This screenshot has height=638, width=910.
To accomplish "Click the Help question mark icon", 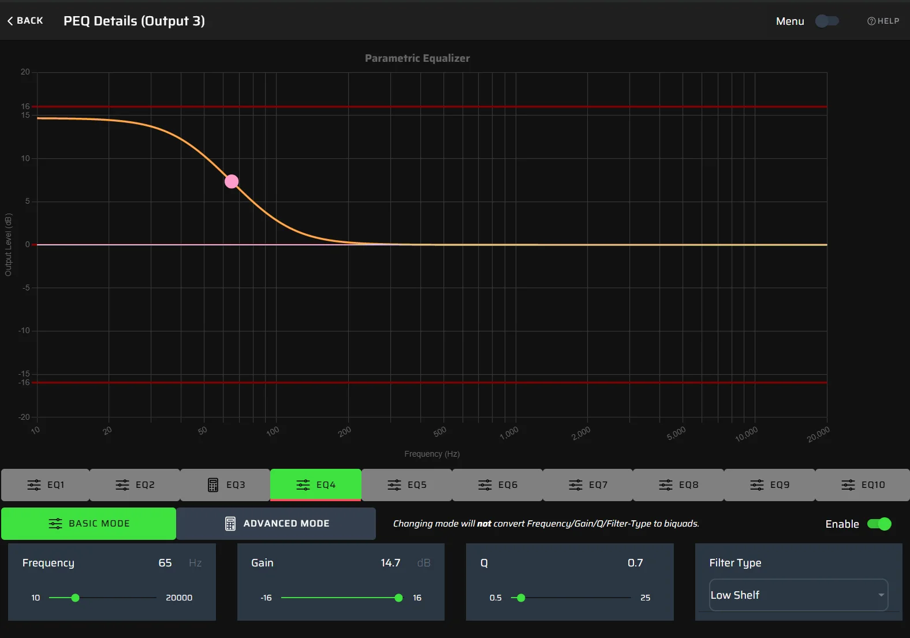I will tap(871, 21).
